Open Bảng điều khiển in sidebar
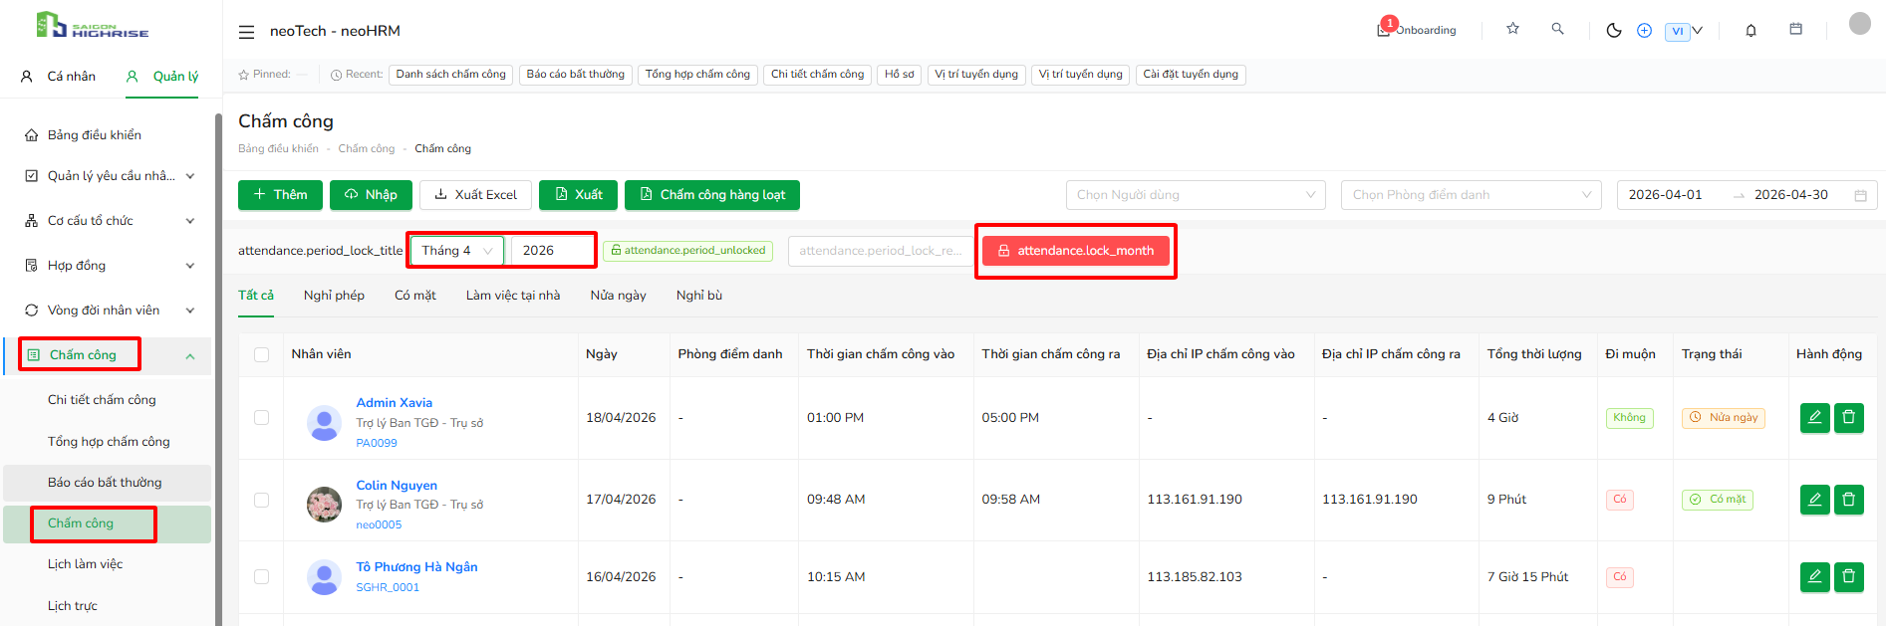The width and height of the screenshot is (1886, 626). click(x=95, y=135)
